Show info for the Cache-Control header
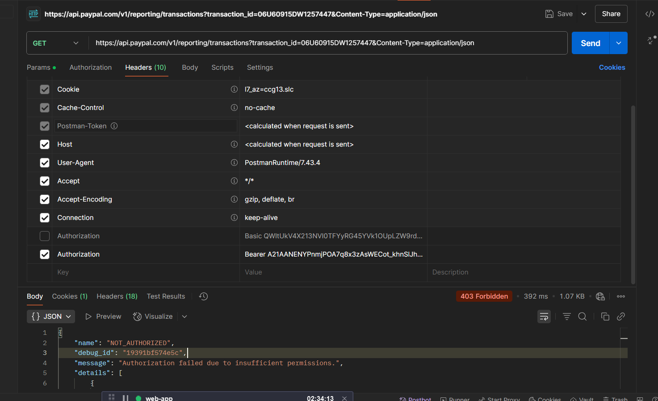The height and width of the screenshot is (401, 658). tap(234, 108)
